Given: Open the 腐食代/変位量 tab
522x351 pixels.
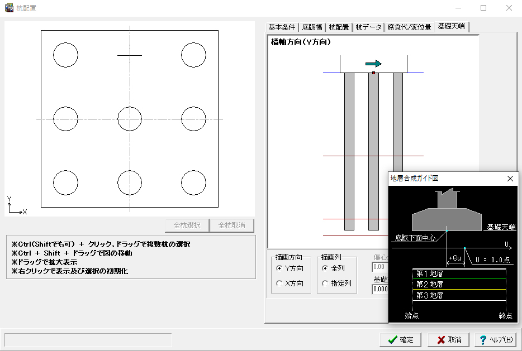Looking at the screenshot, I should pyautogui.click(x=409, y=27).
